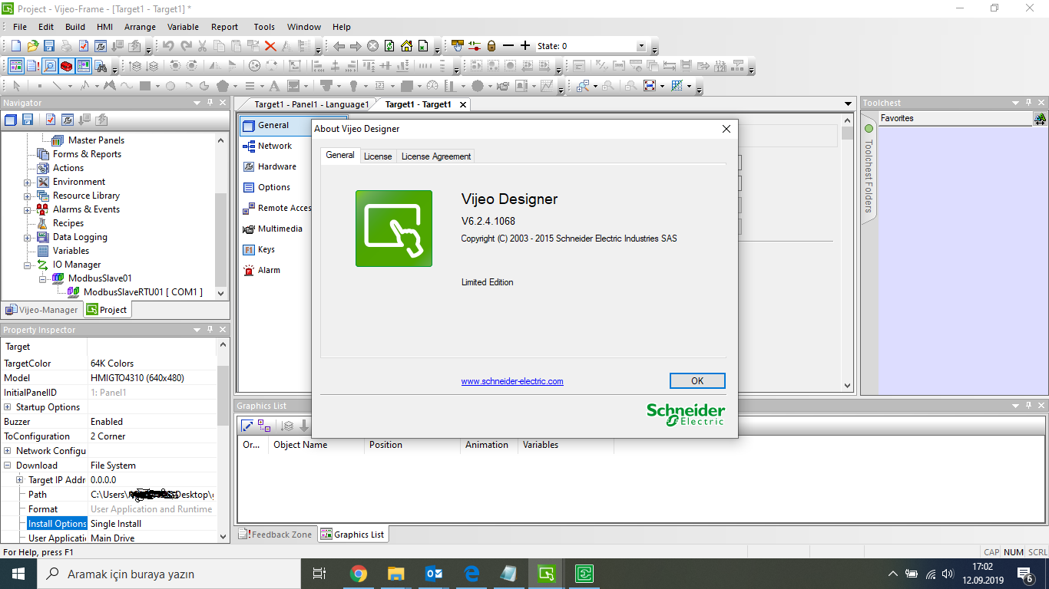Click the Keys F1 icon in settings list
1049x589 pixels.
pyautogui.click(x=249, y=249)
